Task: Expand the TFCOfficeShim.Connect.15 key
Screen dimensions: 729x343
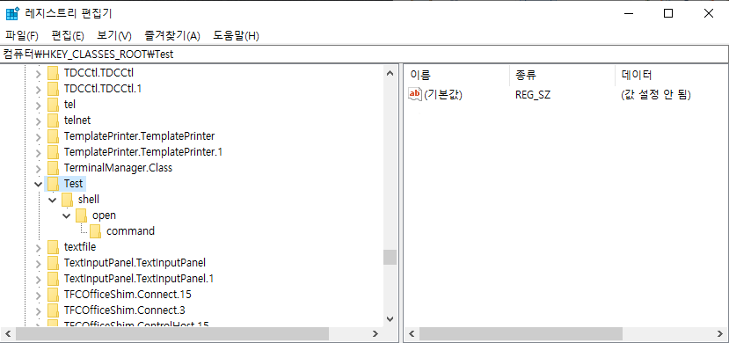Action: click(x=38, y=295)
